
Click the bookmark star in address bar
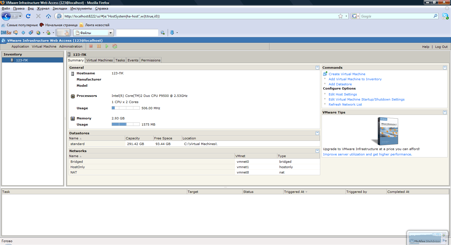341,16
